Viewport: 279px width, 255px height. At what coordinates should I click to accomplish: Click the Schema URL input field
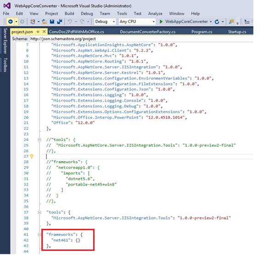point(141,39)
